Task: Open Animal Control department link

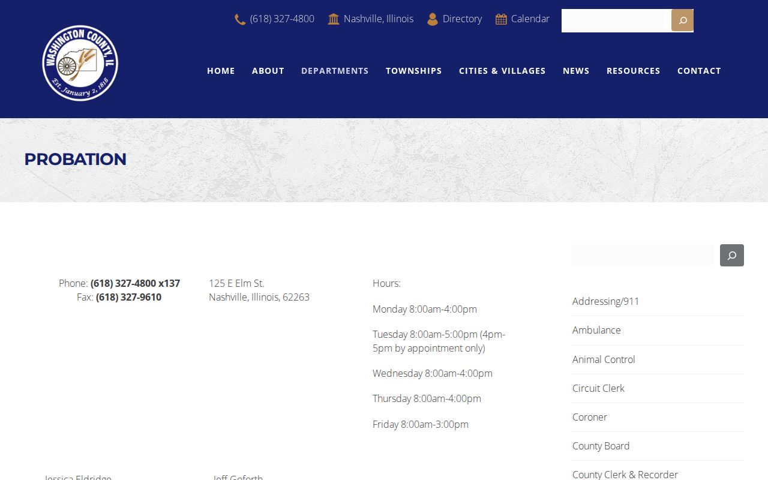Action: [x=604, y=359]
